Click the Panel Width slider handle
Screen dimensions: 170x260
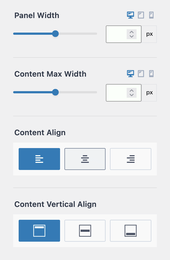[x=55, y=34]
